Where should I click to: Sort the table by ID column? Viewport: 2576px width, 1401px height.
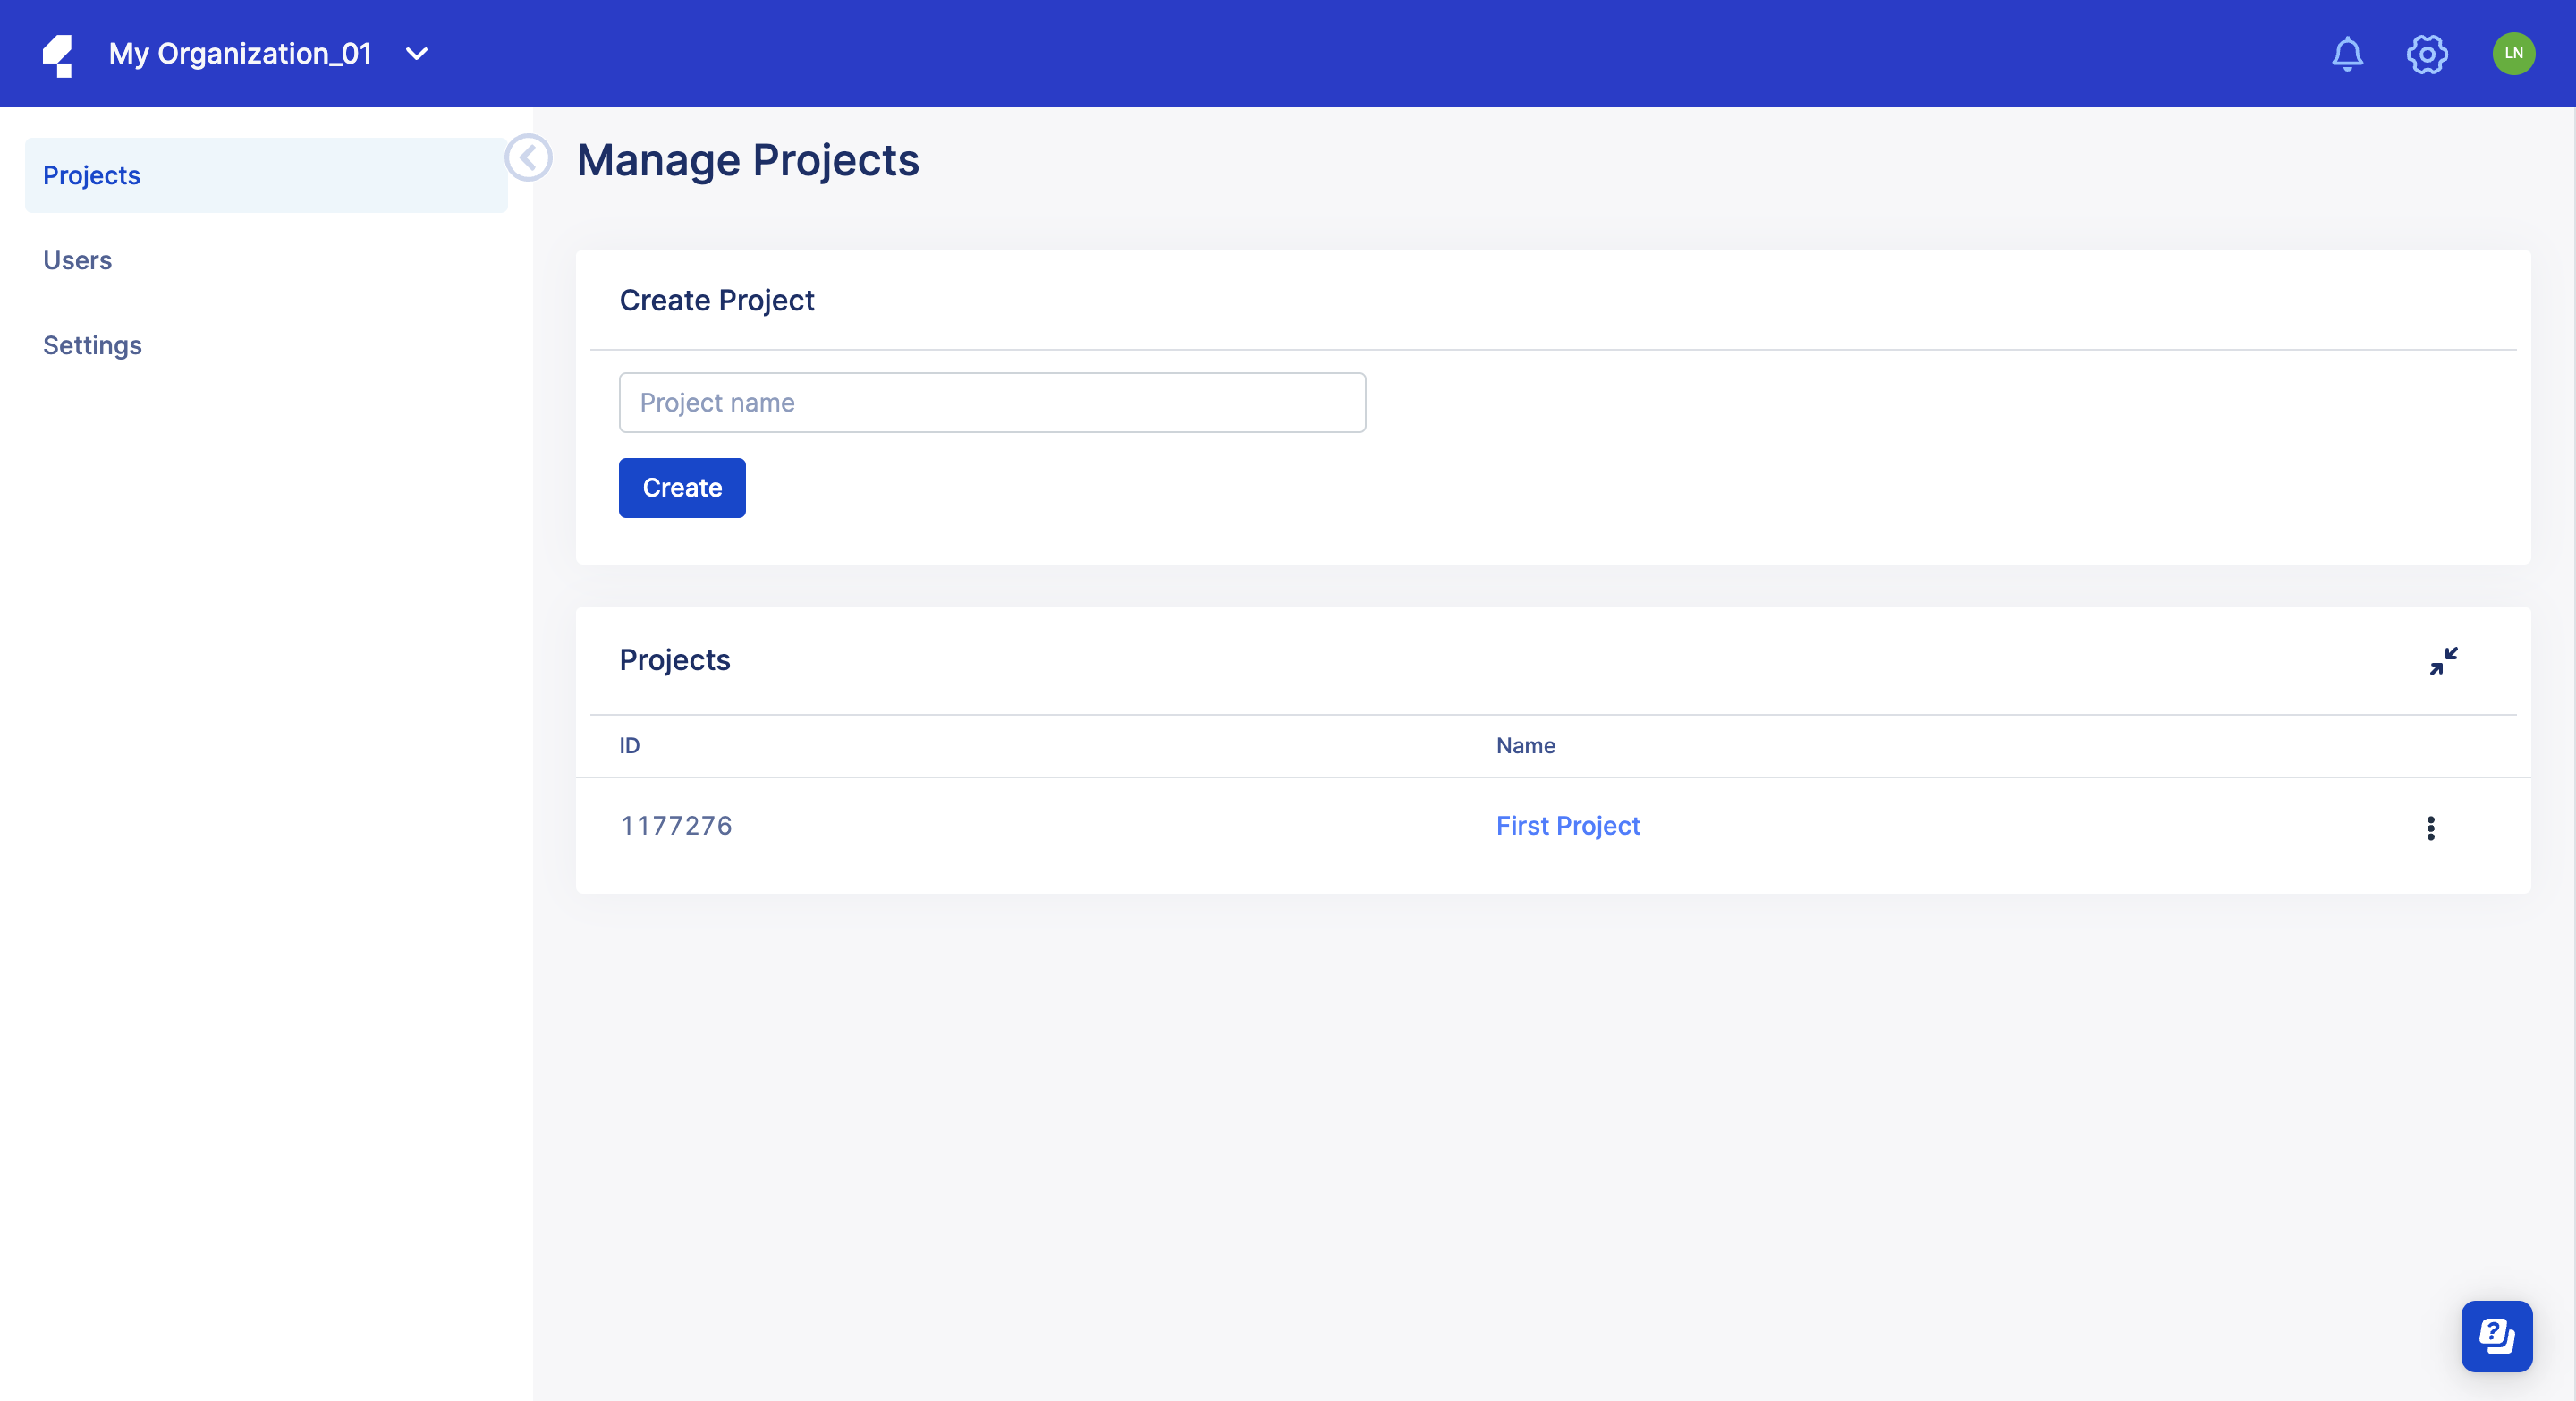point(629,745)
